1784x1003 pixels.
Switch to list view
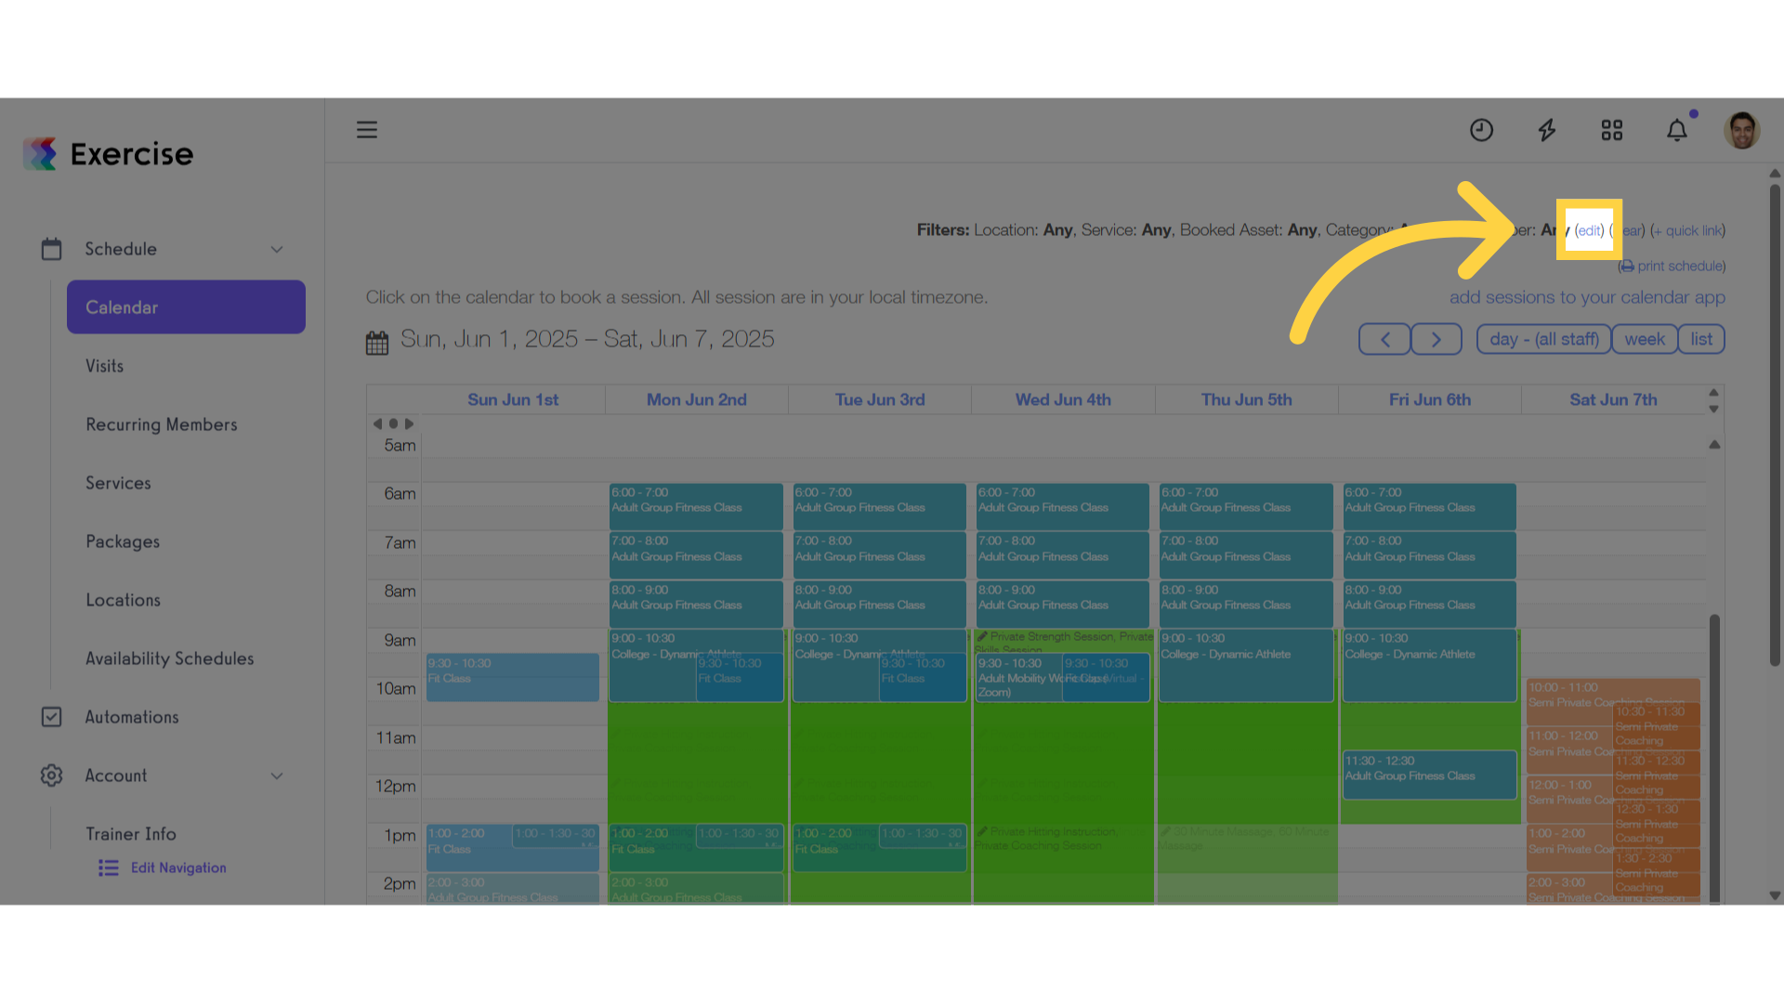pos(1701,339)
